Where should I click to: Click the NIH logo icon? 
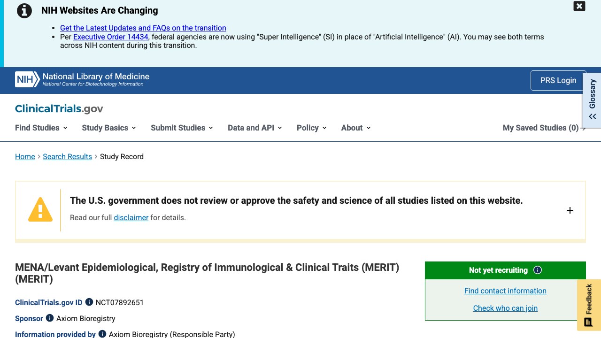[x=27, y=79]
